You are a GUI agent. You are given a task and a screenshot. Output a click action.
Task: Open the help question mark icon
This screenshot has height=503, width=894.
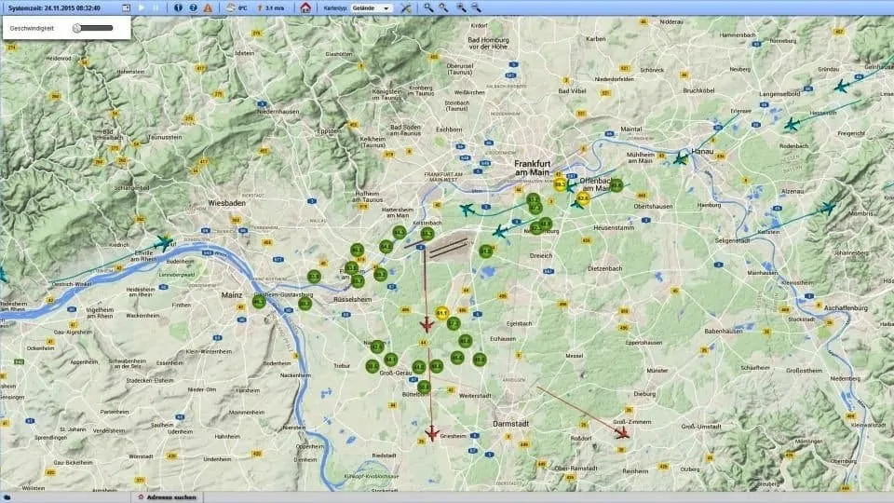[194, 8]
